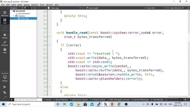Open the Build menu
The width and height of the screenshot is (190, 107).
pyautogui.click(x=20, y=5)
